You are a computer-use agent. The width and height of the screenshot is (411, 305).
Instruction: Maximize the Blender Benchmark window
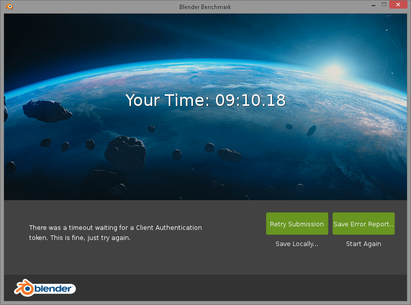[384, 5]
